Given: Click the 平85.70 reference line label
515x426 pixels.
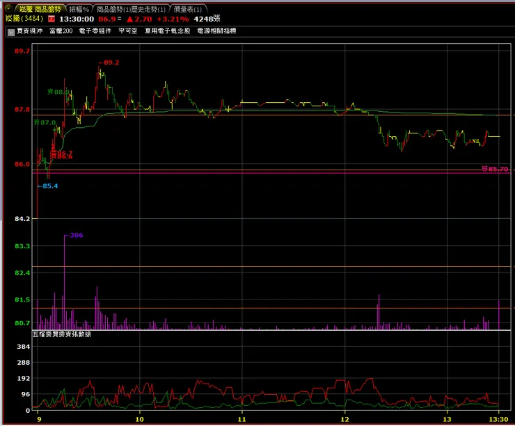Looking at the screenshot, I should [495, 169].
